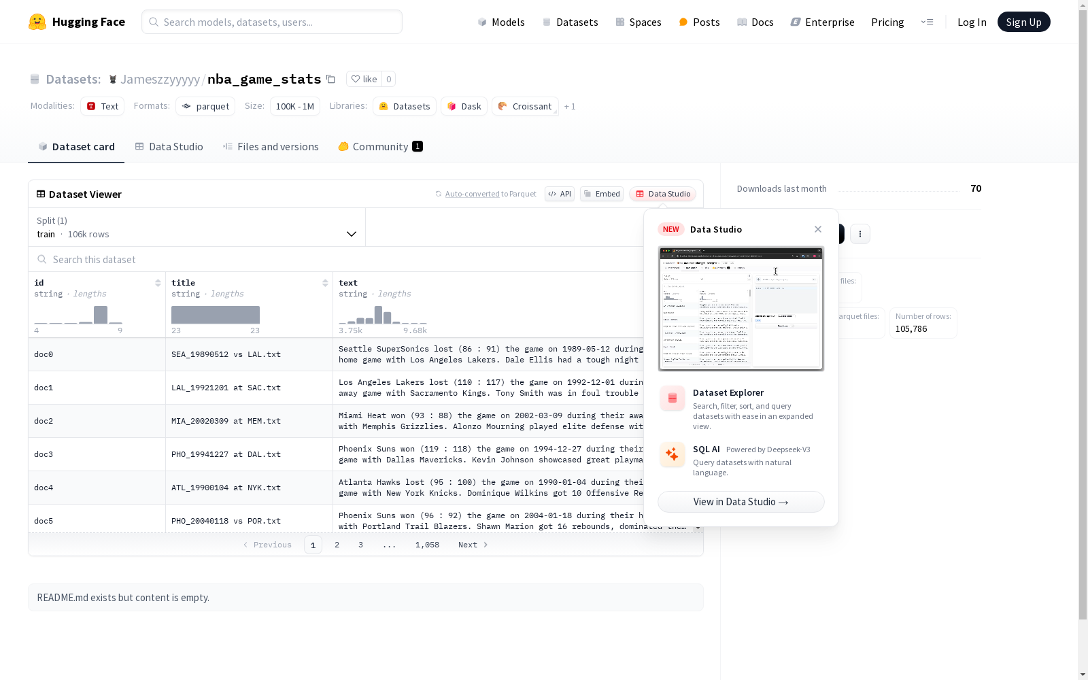Select the doc0 row cell
This screenshot has height=680, width=1088.
pyautogui.click(x=97, y=354)
